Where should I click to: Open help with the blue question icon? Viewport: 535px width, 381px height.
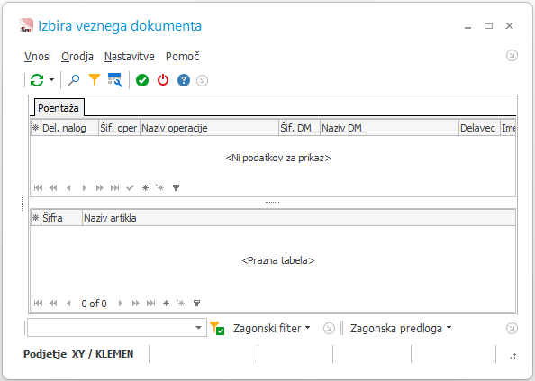coord(184,80)
